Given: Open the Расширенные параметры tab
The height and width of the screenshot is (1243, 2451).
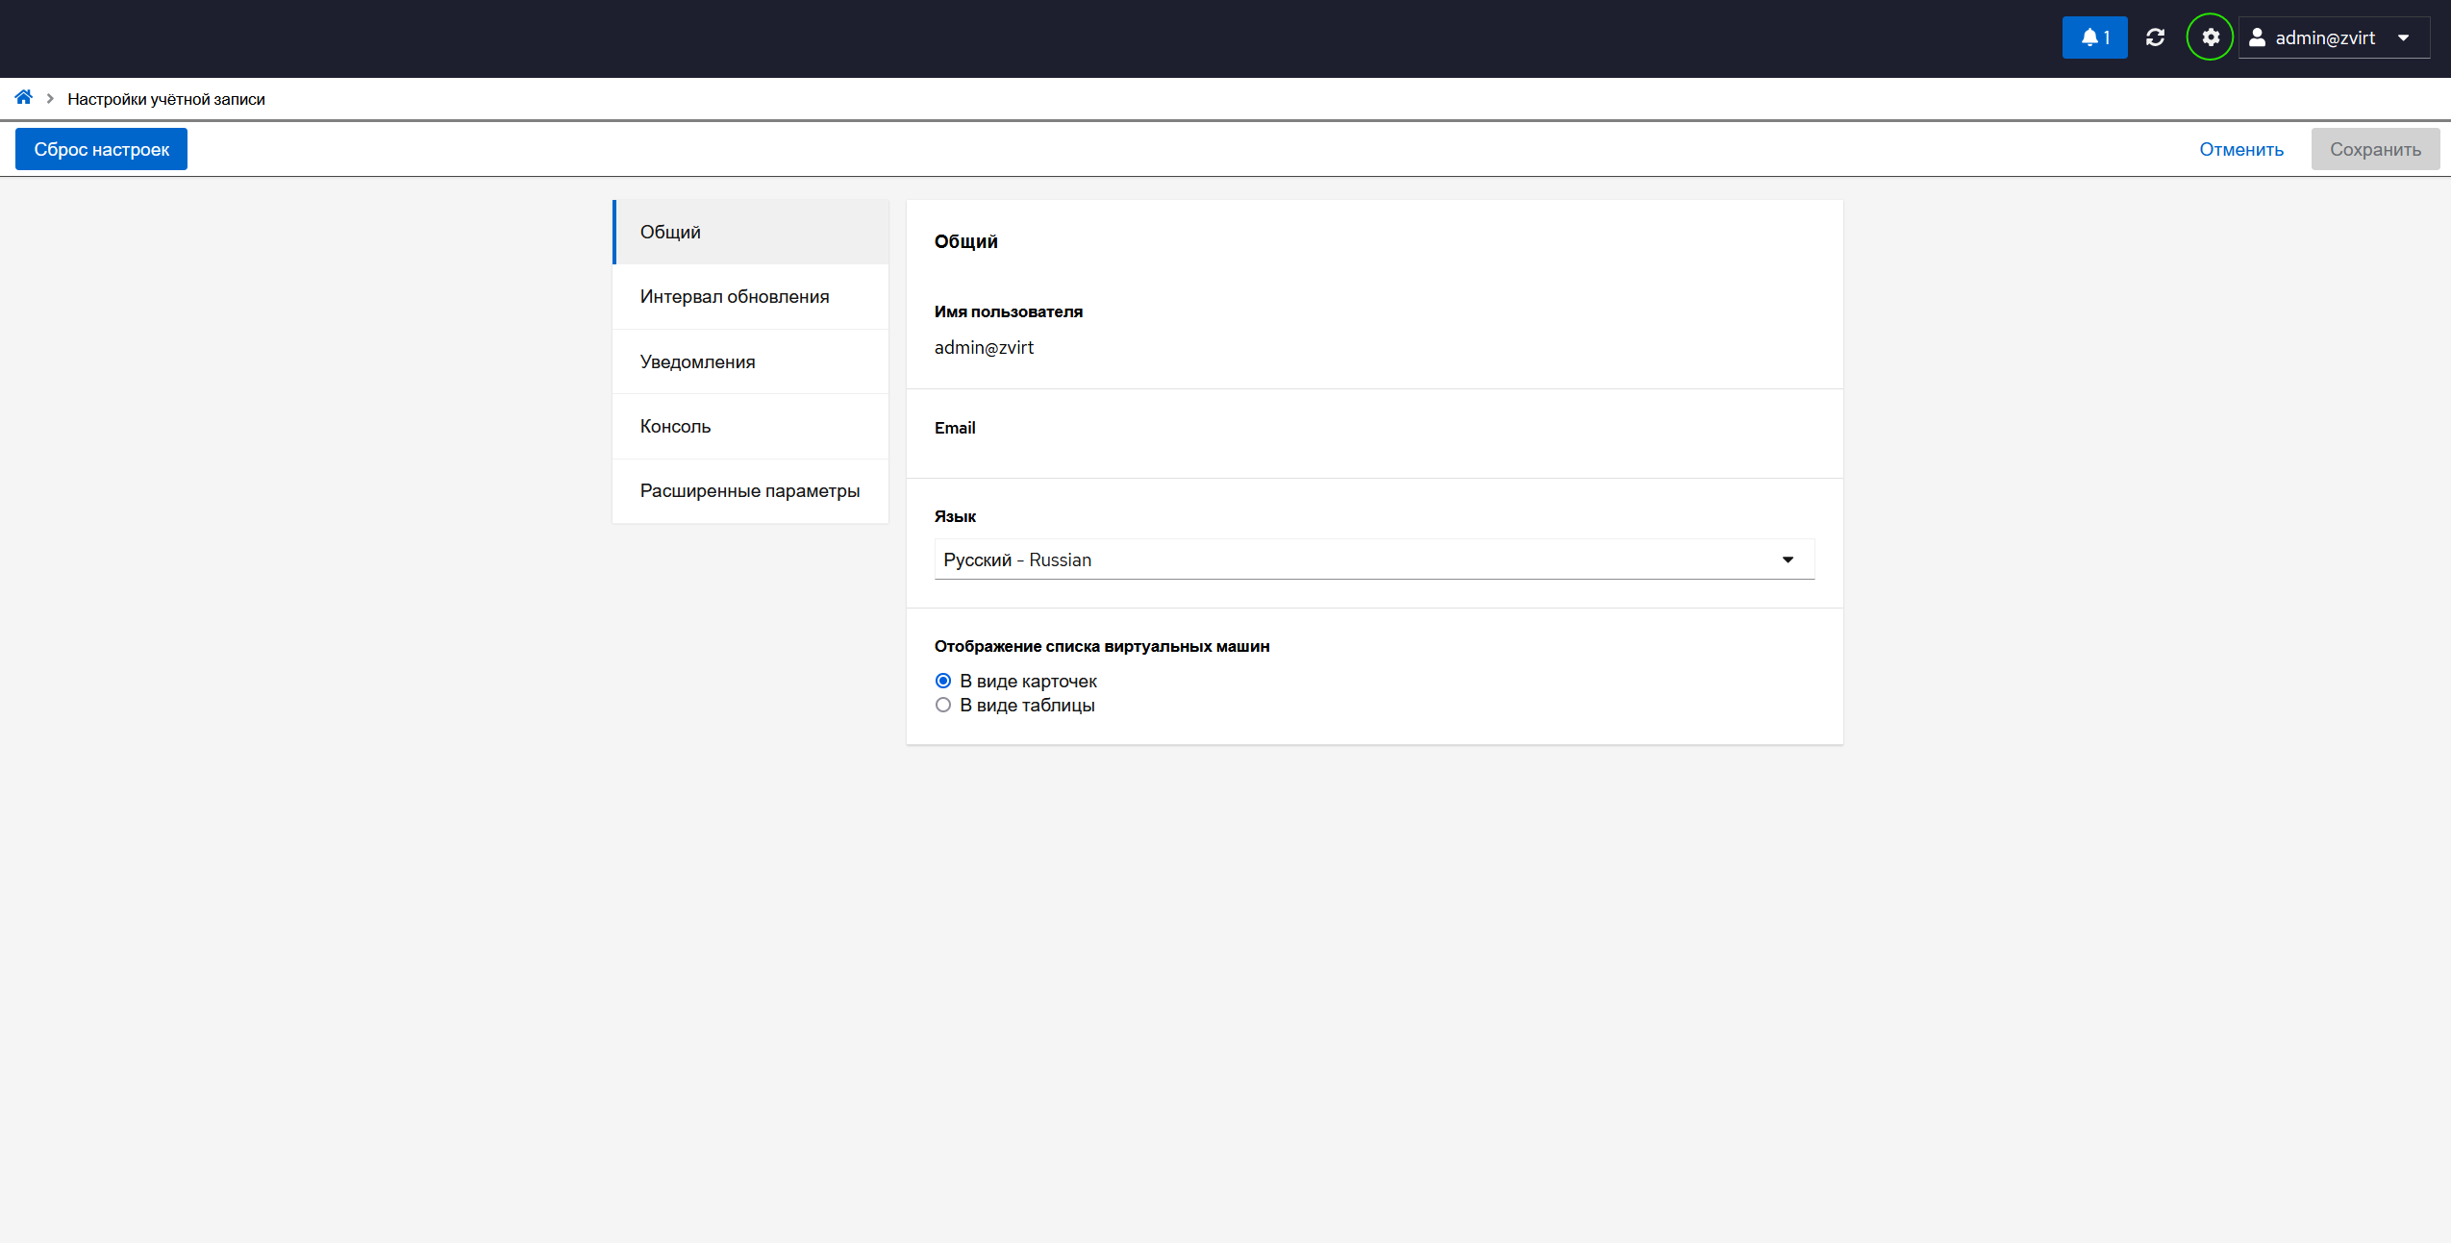Looking at the screenshot, I should click(751, 491).
